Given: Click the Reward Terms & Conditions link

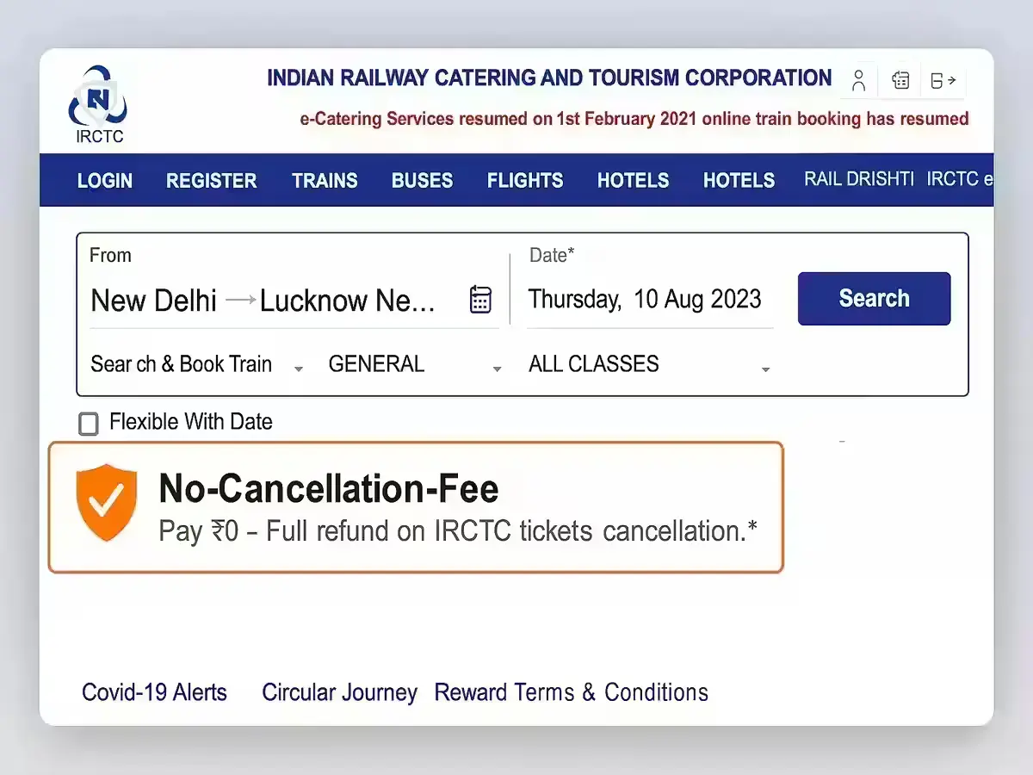Looking at the screenshot, I should 571,692.
